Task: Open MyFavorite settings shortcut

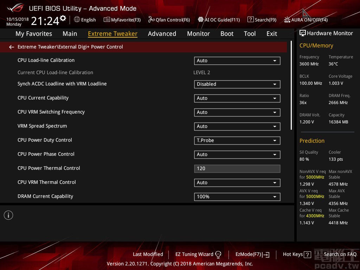Action: click(122, 20)
